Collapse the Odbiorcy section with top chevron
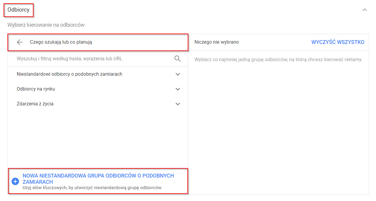376x201 pixels. tap(365, 10)
